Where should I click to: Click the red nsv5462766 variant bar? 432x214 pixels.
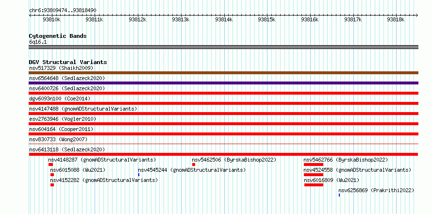pos(314,165)
